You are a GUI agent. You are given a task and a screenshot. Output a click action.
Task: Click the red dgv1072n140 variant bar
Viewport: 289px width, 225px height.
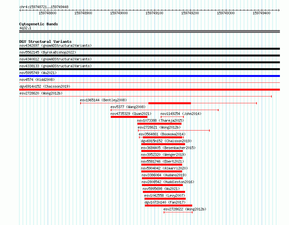(x=169, y=206)
